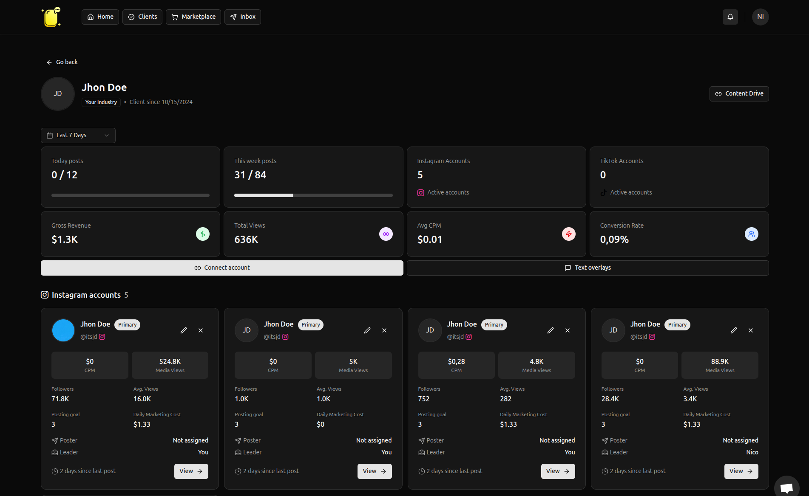Click pencil icon on 88.9K views account
This screenshot has width=809, height=496.
coord(734,330)
